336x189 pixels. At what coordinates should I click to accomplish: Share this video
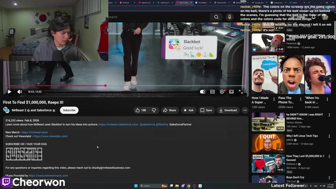point(170,110)
